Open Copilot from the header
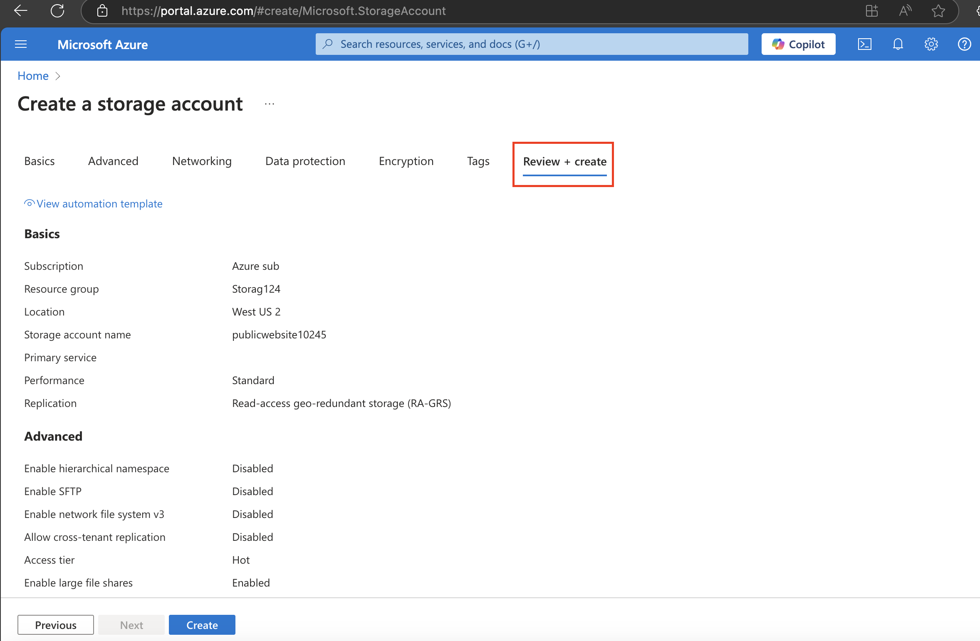 click(798, 44)
